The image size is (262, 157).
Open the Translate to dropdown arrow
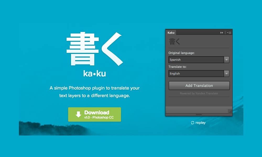click(x=226, y=74)
